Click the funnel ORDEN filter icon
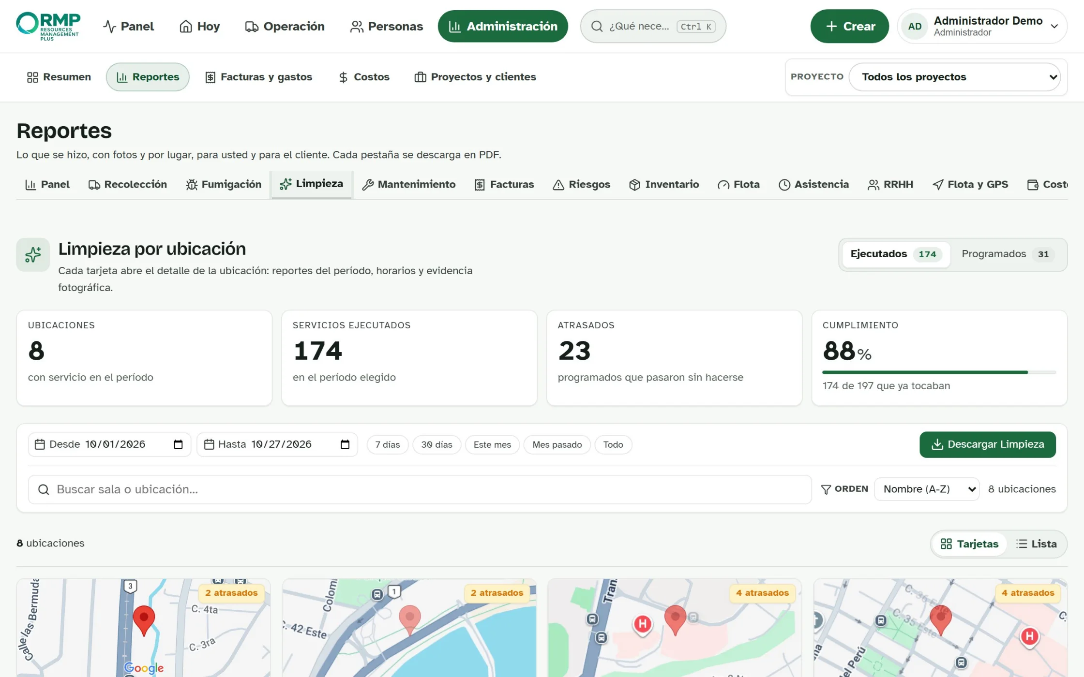The image size is (1084, 677). coord(826,489)
